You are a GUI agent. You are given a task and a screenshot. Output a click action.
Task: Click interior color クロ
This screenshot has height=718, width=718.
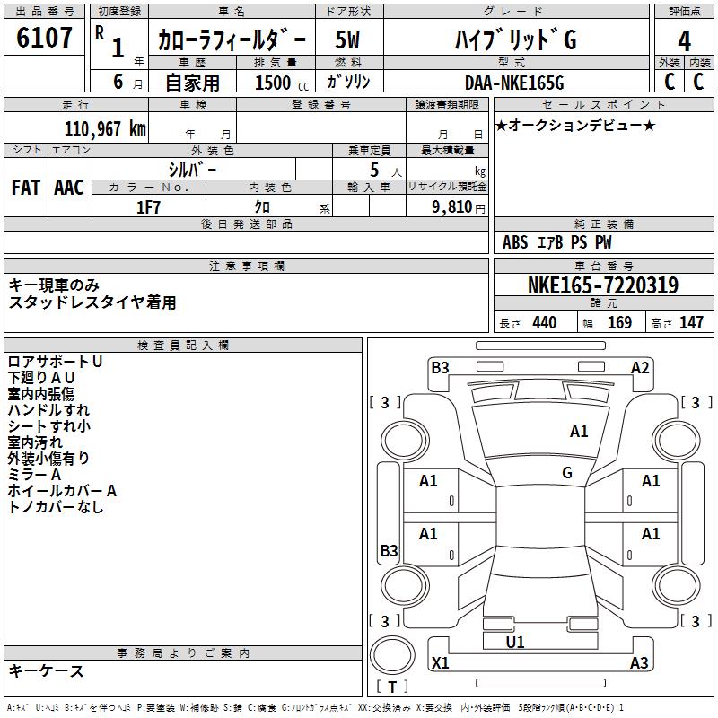coord(262,206)
